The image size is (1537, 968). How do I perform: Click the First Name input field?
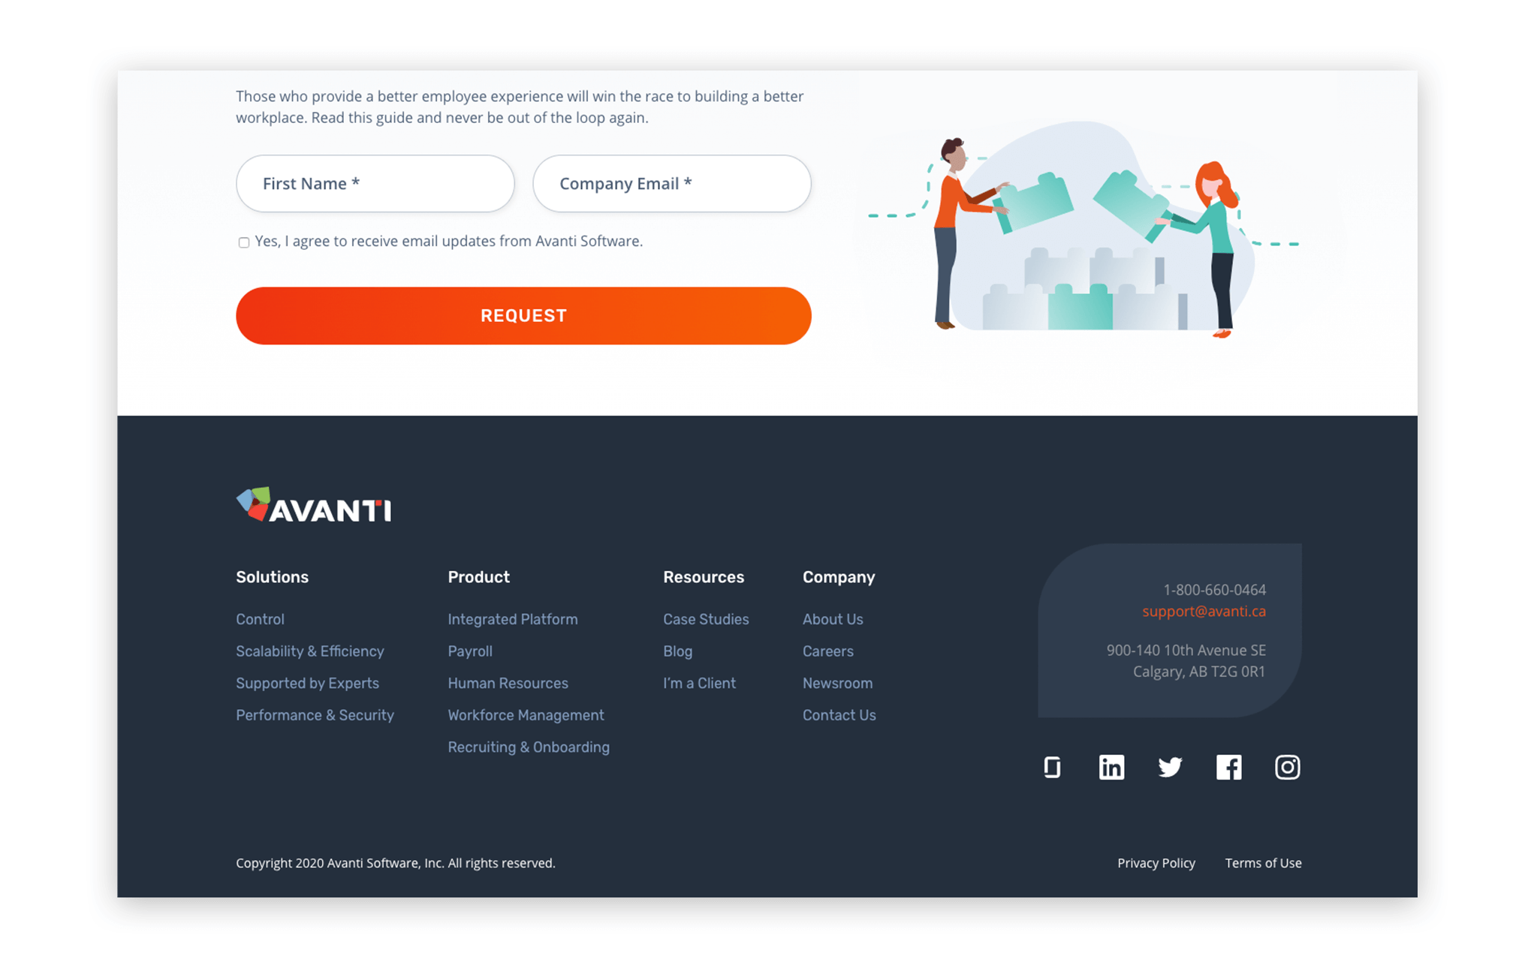click(x=374, y=183)
